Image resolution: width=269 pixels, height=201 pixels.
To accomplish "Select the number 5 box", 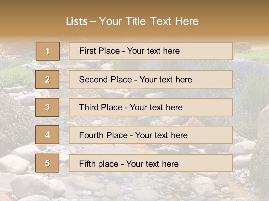I will point(47,163).
